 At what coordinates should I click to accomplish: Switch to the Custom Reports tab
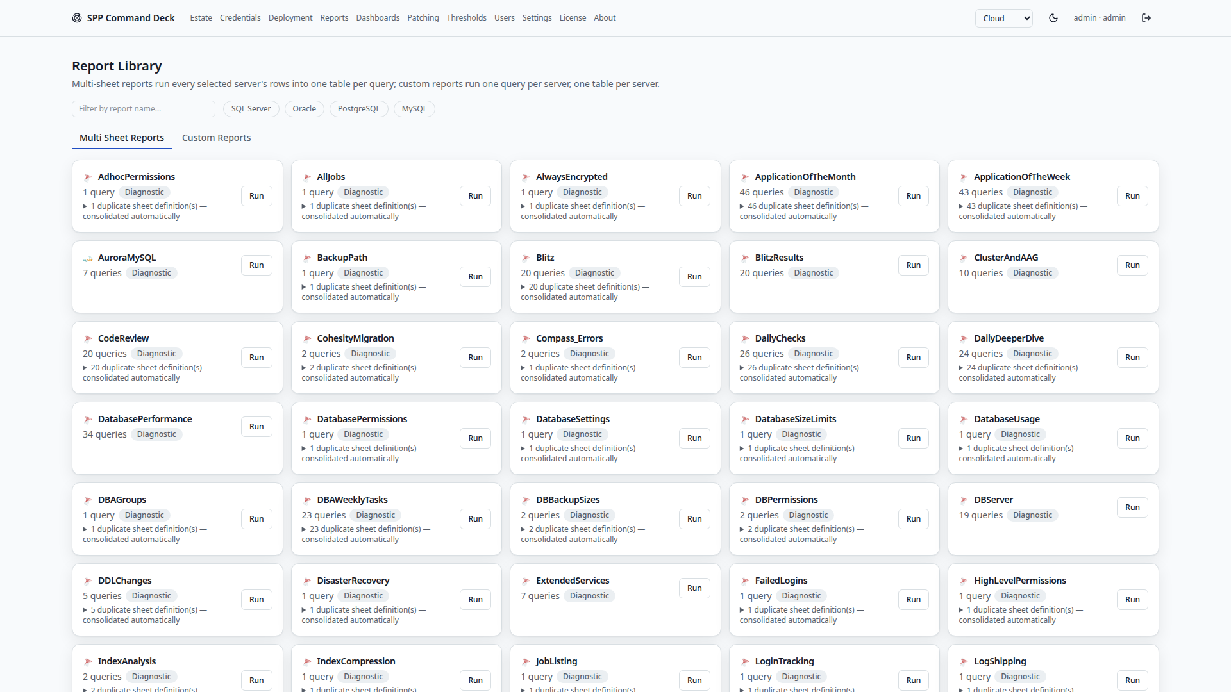point(216,138)
